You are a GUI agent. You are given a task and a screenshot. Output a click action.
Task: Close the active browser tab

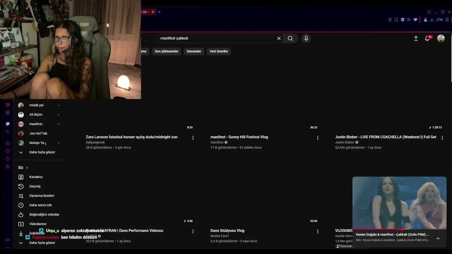153,12
